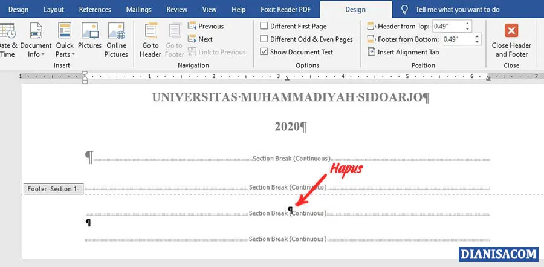This screenshot has height=267, width=544.
Task: Decrease Footer from Bottom value
Action: point(478,42)
